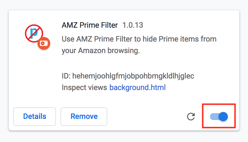
Task: Click the circular arrow next to the toggle
Action: coord(191,117)
